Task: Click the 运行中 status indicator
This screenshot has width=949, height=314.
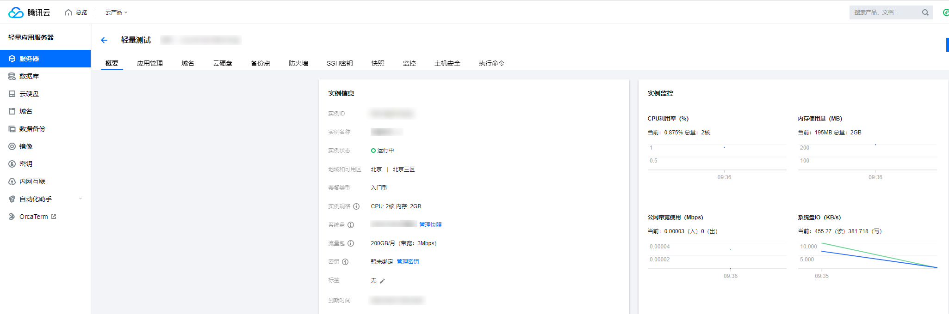Action: 383,151
